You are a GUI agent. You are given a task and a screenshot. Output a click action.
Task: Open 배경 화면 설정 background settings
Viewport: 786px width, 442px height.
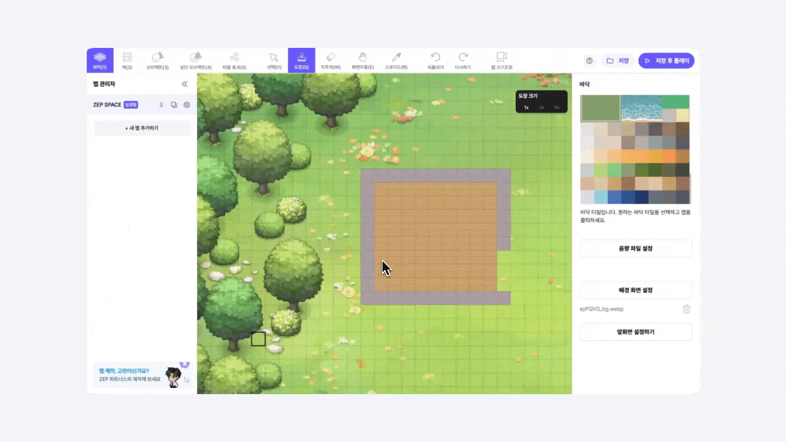pyautogui.click(x=636, y=290)
